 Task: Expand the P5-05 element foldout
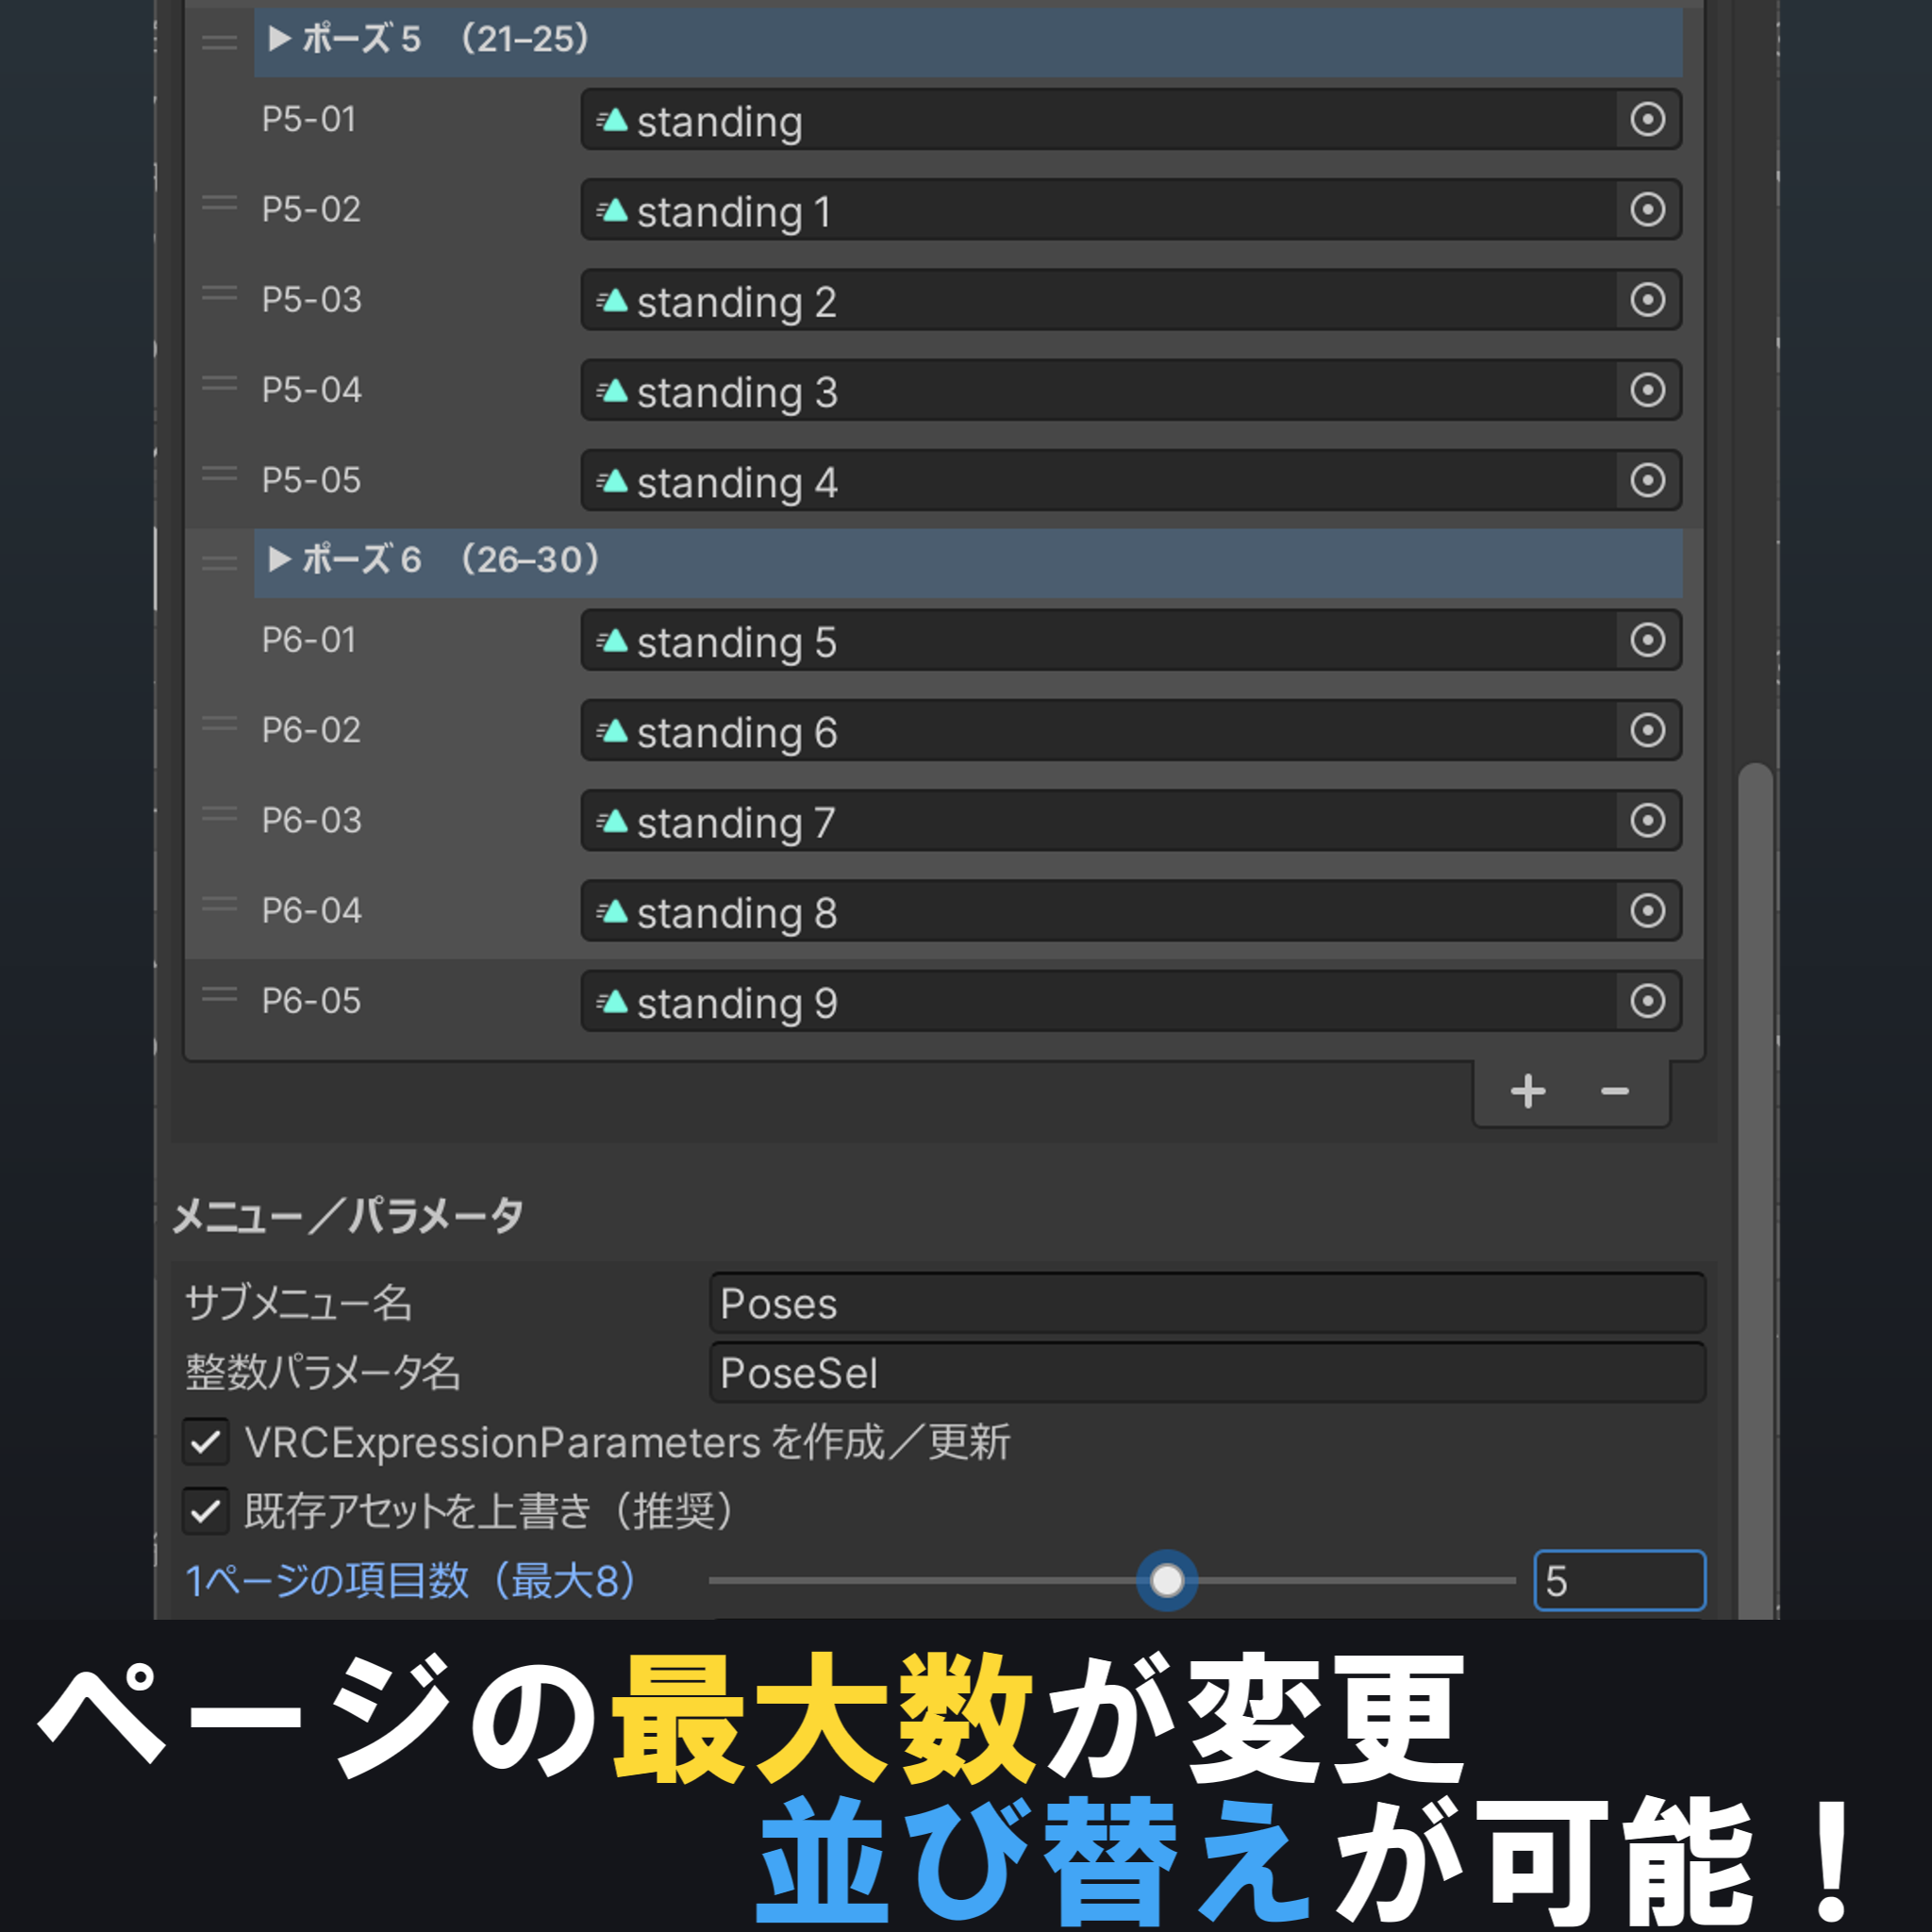click(x=312, y=481)
